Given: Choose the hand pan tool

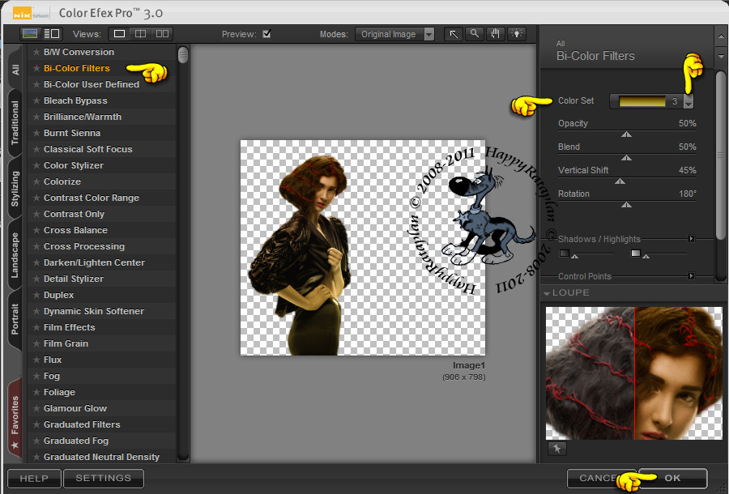Looking at the screenshot, I should pos(495,34).
